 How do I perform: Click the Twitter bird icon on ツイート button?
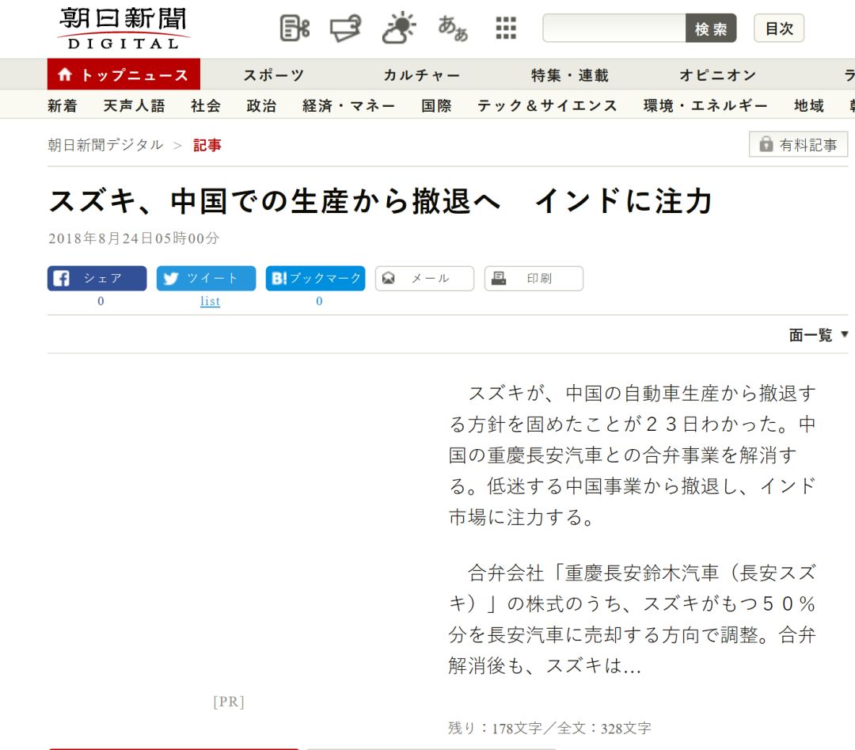pyautogui.click(x=171, y=278)
